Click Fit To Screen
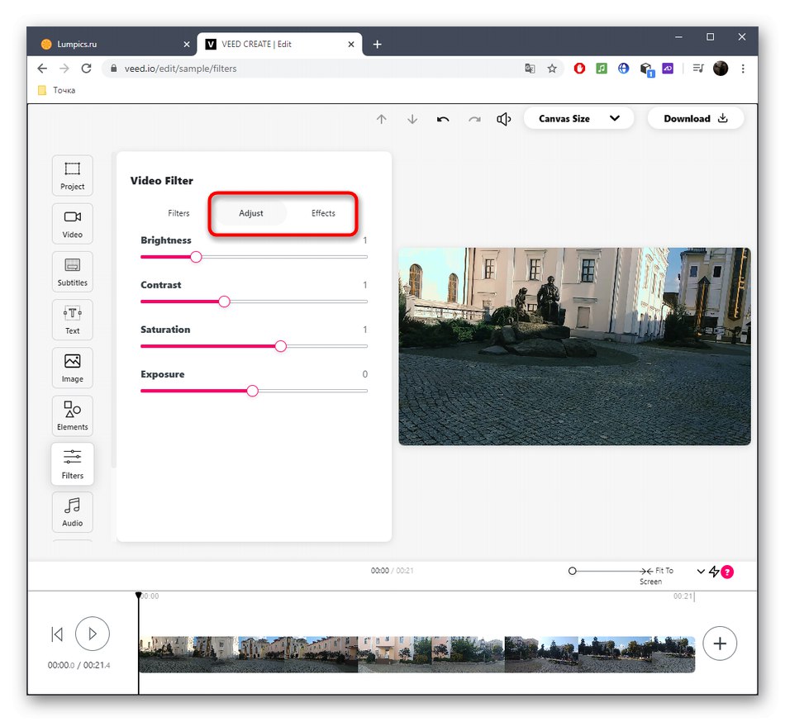The height and width of the screenshot is (722, 785). point(657,576)
